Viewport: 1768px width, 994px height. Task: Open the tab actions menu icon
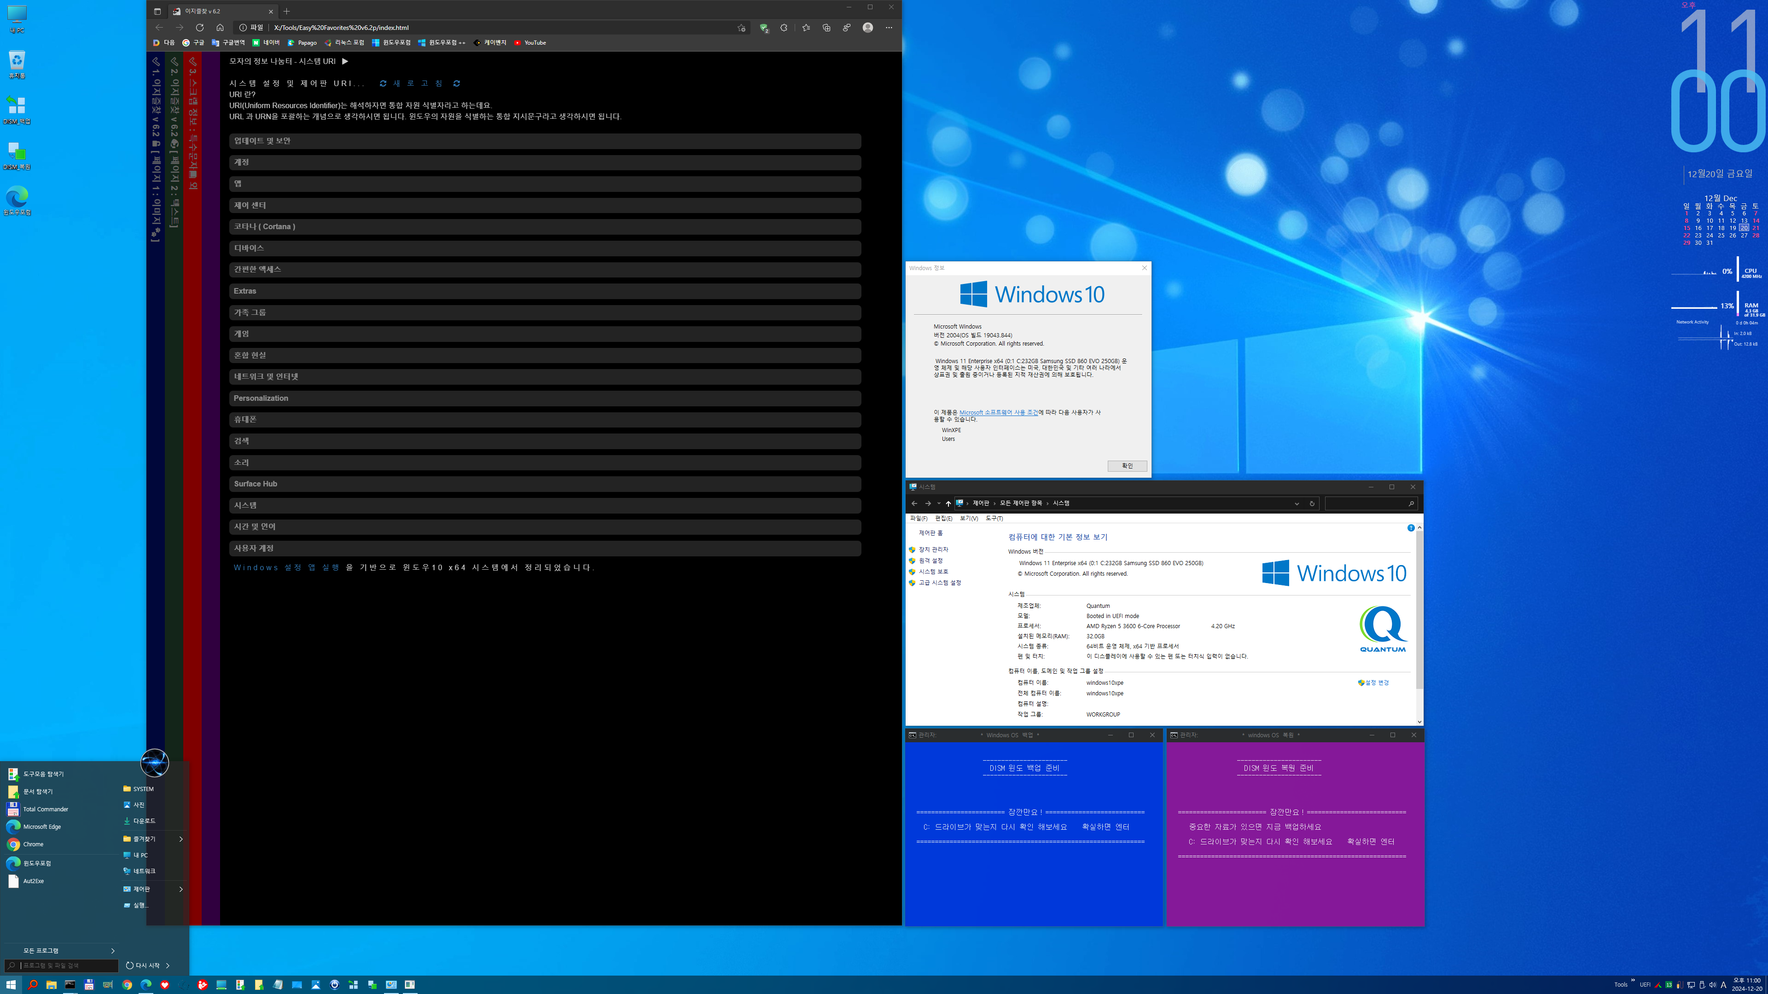pos(157,11)
